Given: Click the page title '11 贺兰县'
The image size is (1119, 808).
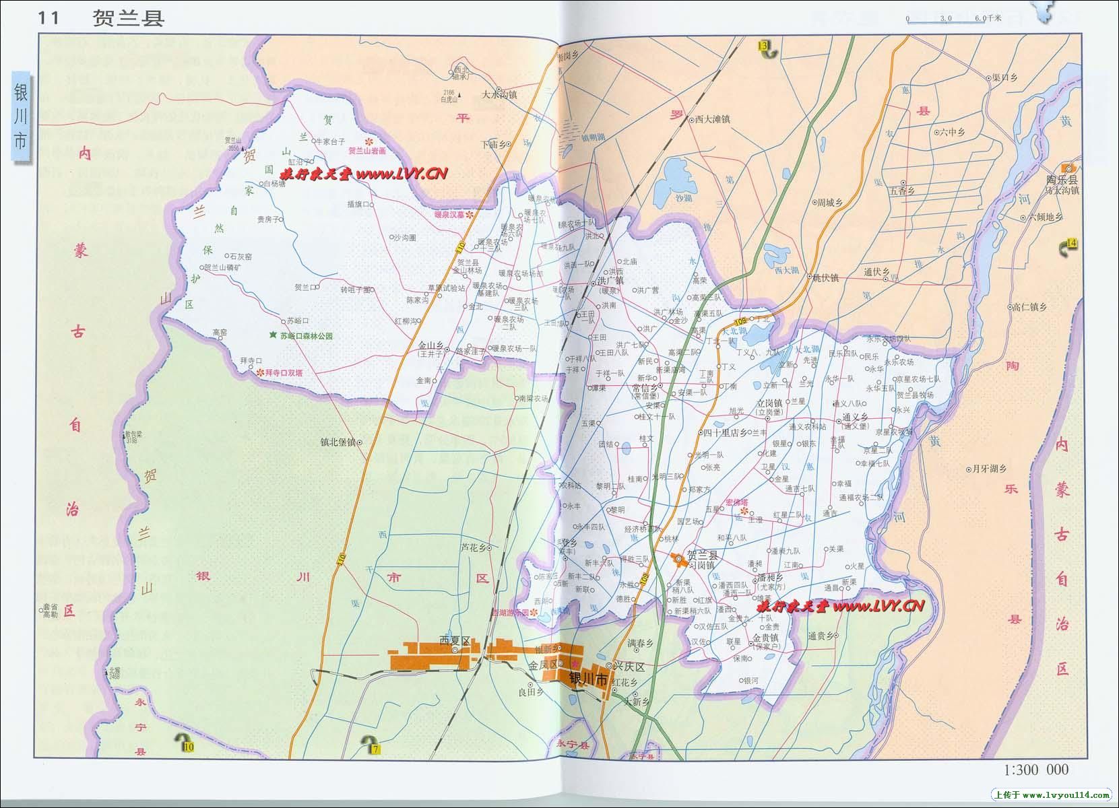Looking at the screenshot, I should [x=101, y=18].
